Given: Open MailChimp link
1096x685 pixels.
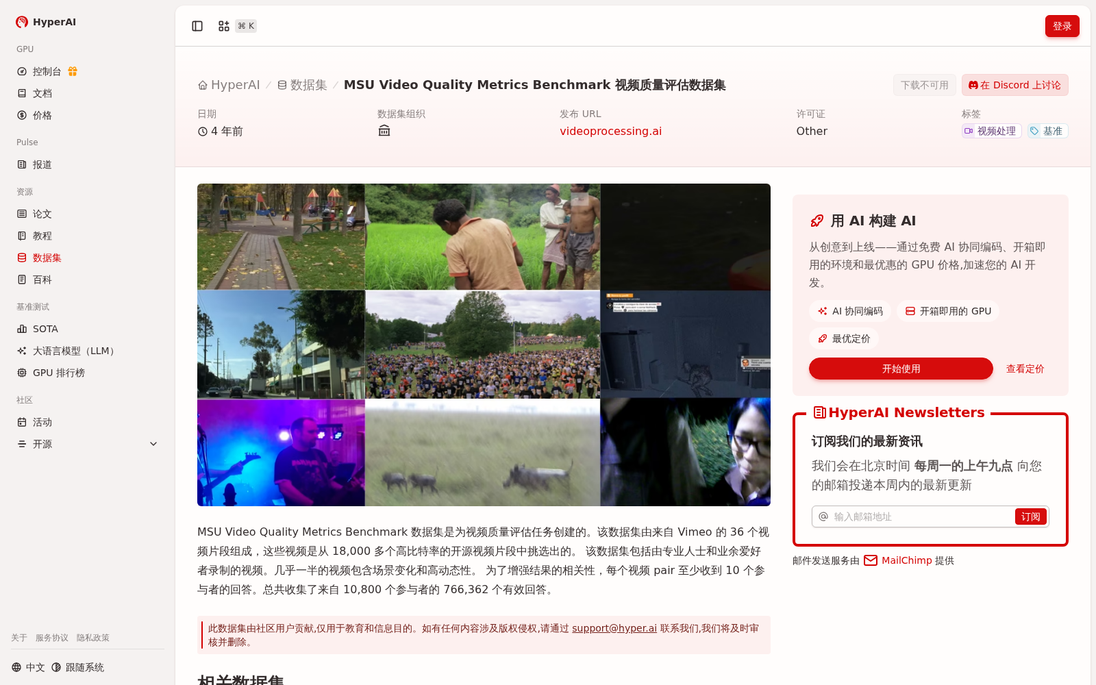Looking at the screenshot, I should click(x=907, y=560).
